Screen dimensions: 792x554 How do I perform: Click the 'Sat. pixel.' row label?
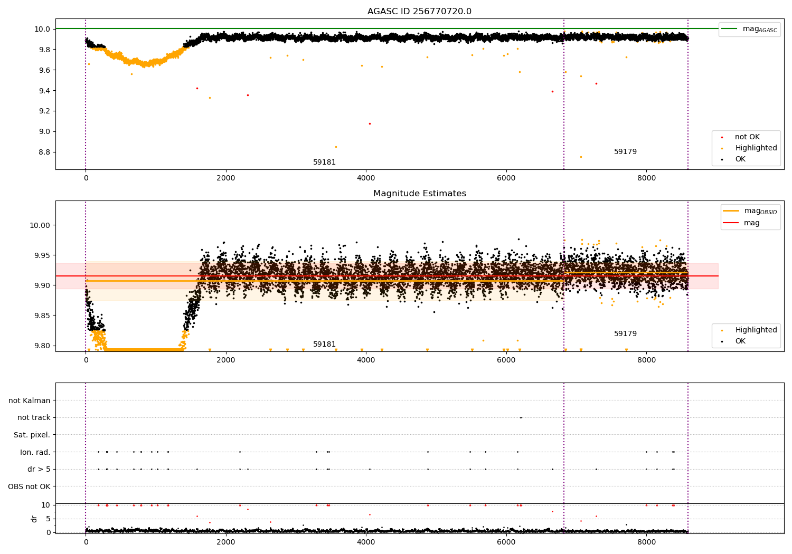pyautogui.click(x=32, y=435)
